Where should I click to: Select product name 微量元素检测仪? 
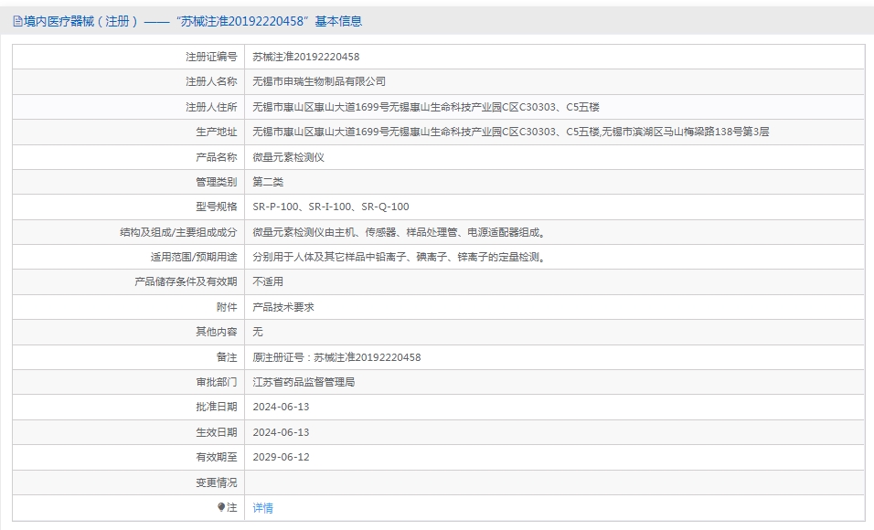tap(288, 157)
